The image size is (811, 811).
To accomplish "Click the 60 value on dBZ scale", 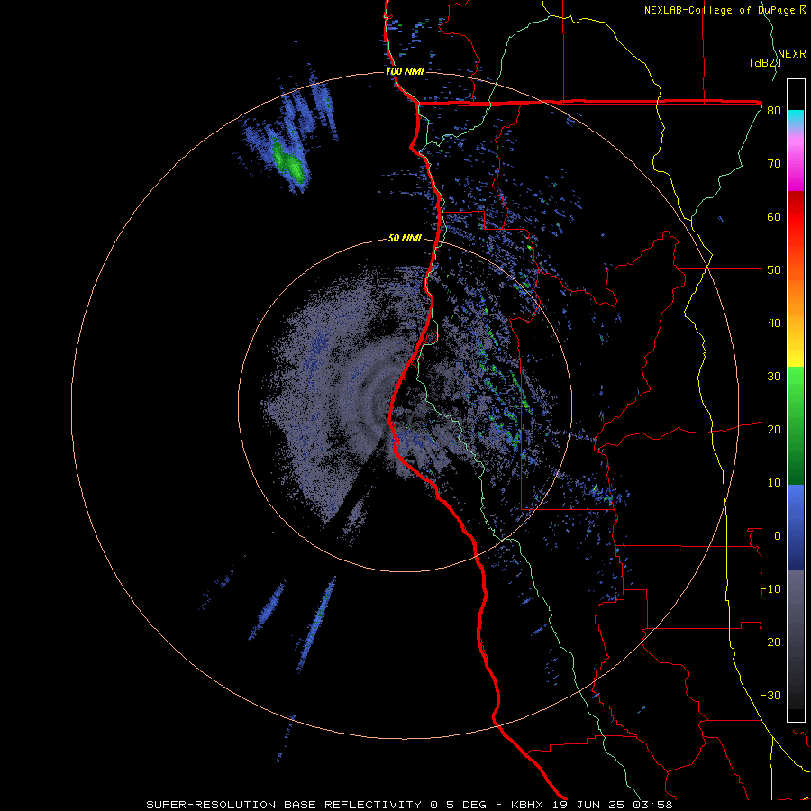I will tap(774, 216).
